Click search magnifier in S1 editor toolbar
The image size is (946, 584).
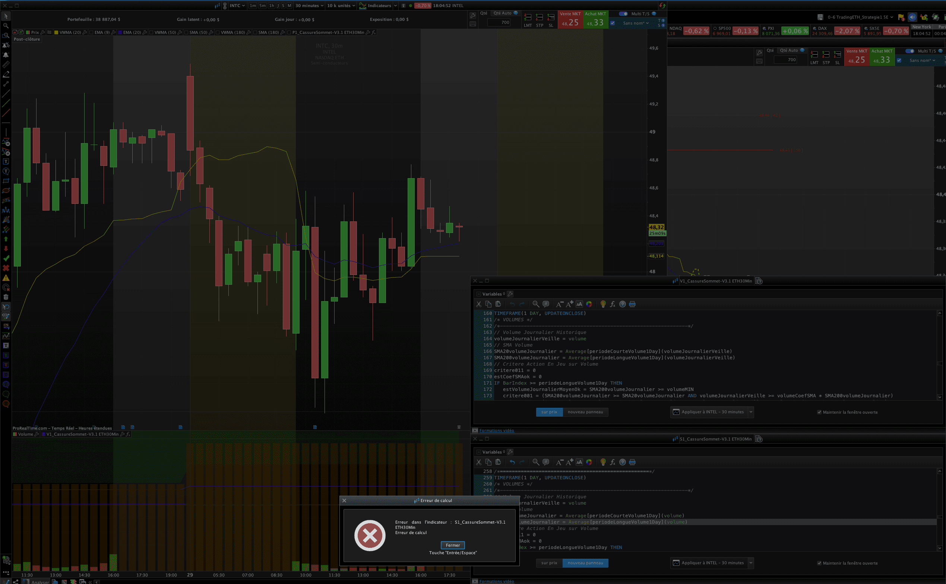tap(535, 463)
